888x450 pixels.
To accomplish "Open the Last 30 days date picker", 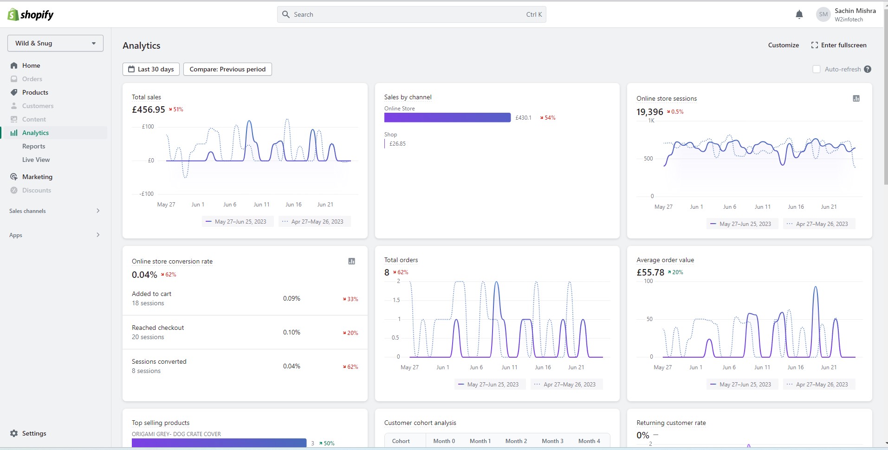I will (151, 69).
